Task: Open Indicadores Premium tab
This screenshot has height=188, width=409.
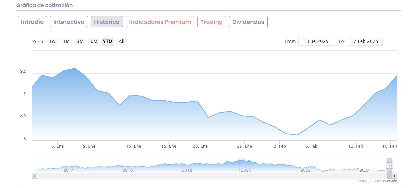Action: [160, 22]
